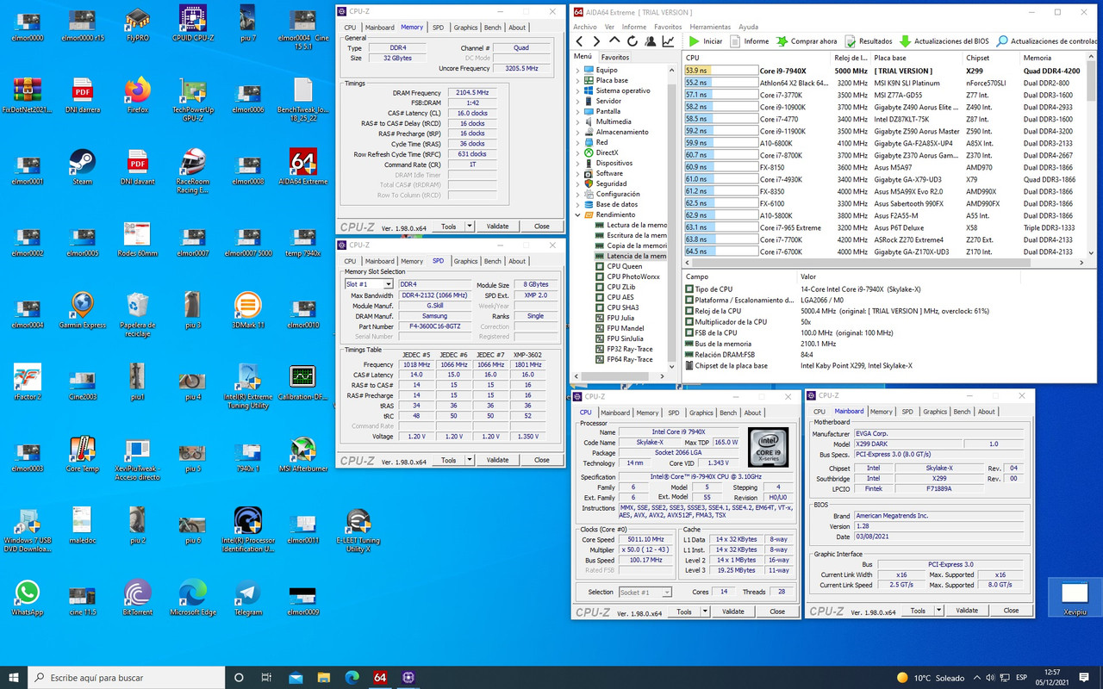Select TechPowerUp GPU-Z desktop icon
The width and height of the screenshot is (1103, 689).
click(192, 99)
